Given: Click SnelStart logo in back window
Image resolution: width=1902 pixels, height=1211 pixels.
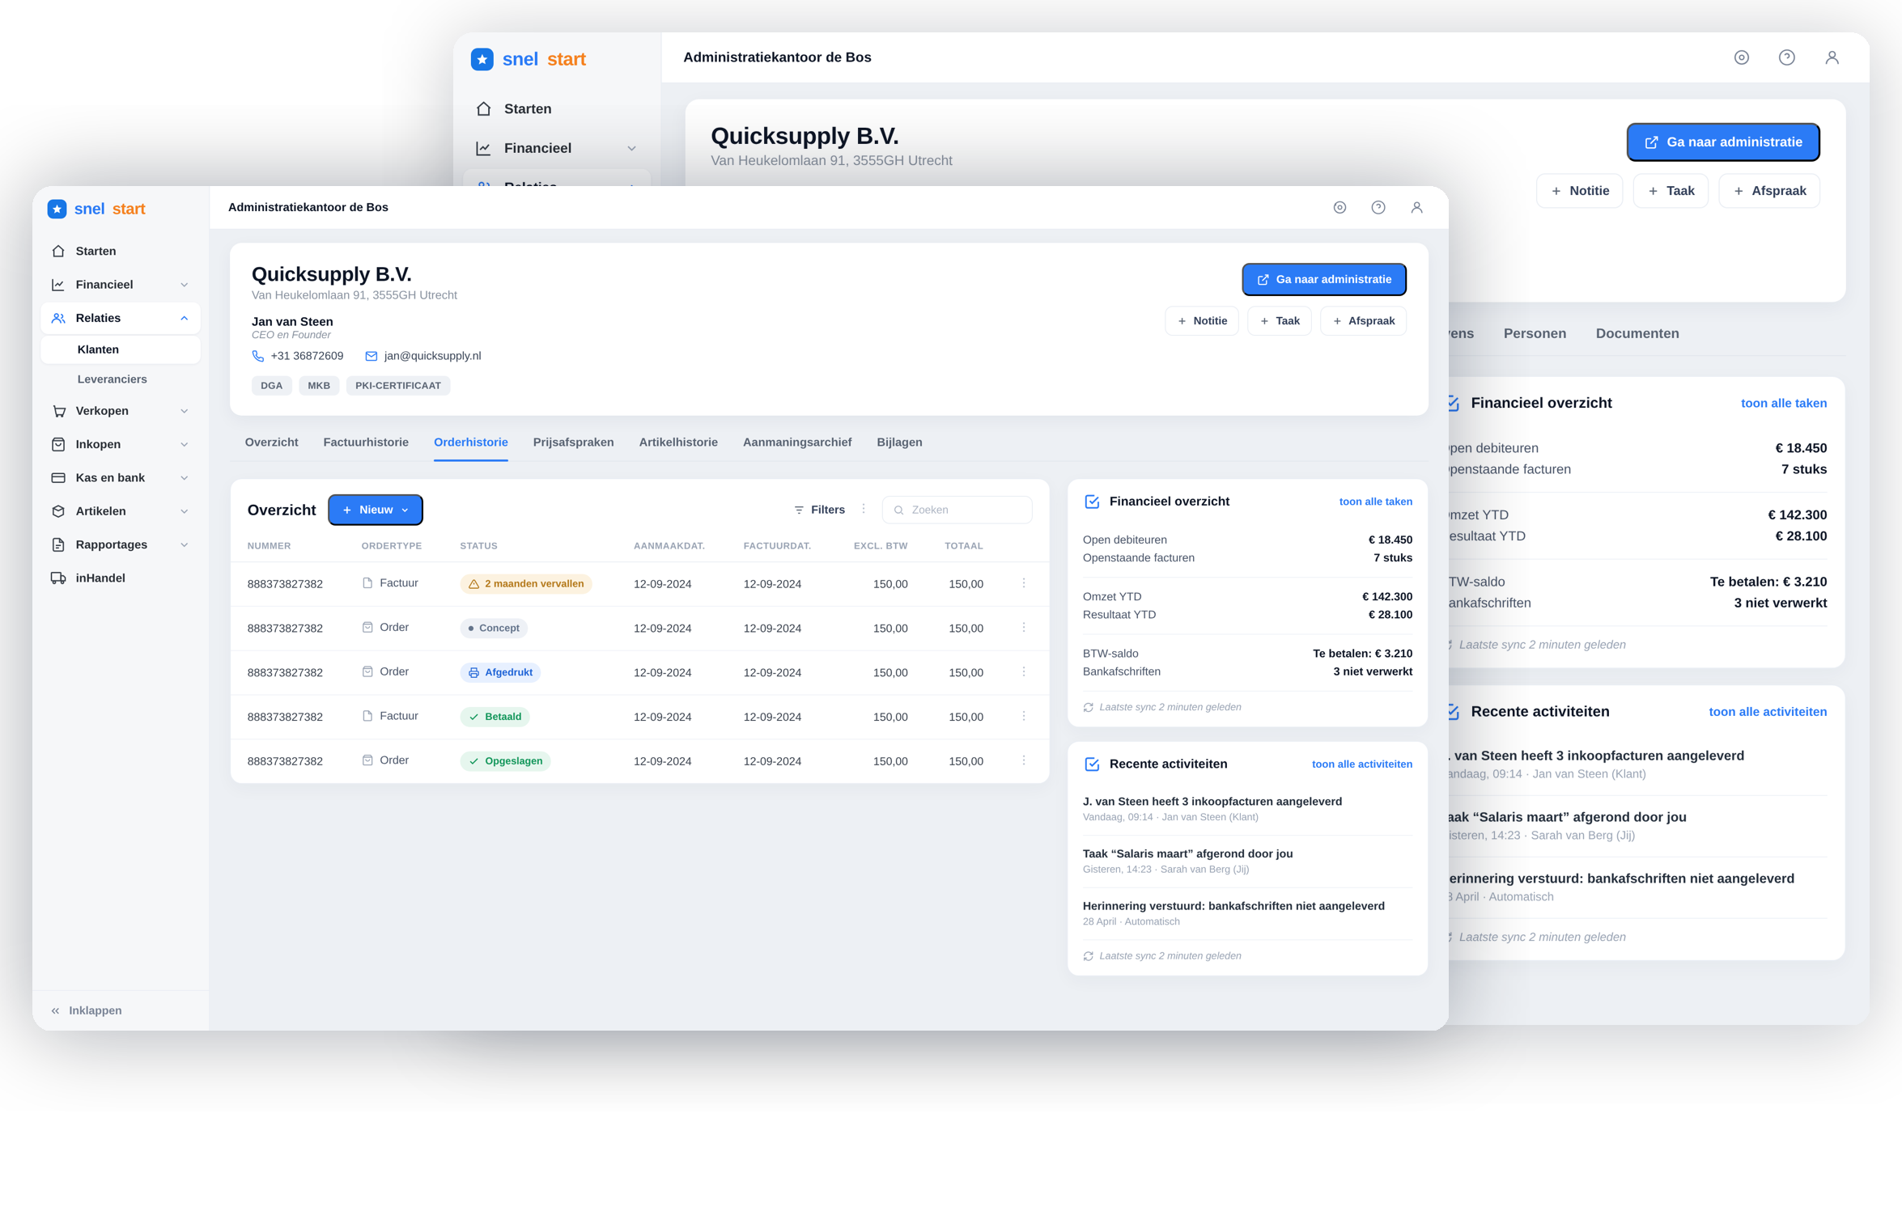Looking at the screenshot, I should pyautogui.click(x=528, y=59).
